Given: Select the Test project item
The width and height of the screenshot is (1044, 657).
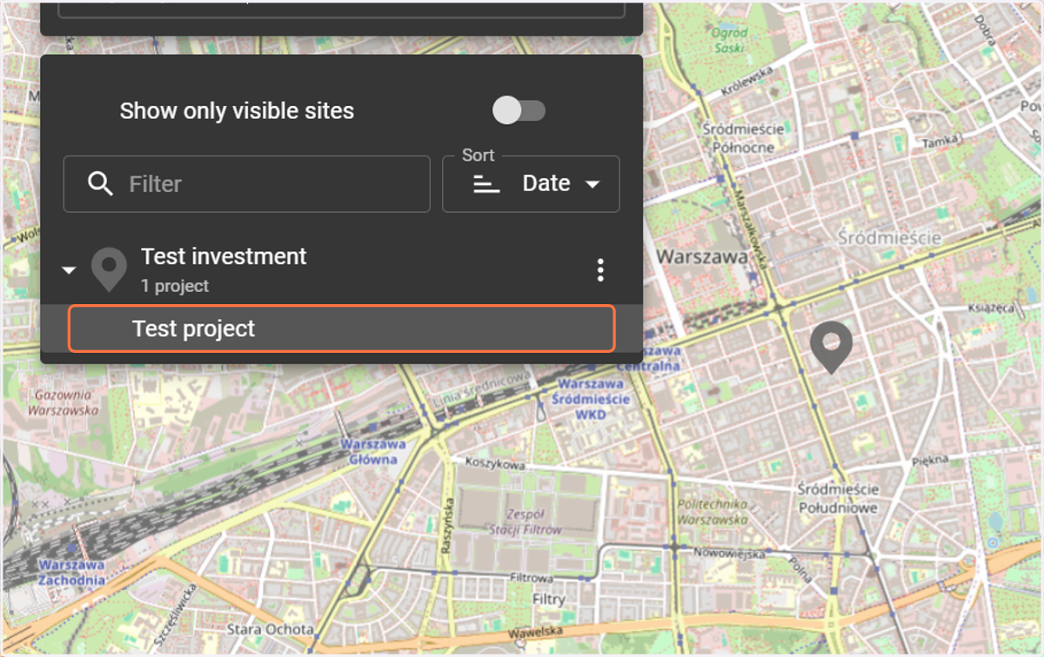Looking at the screenshot, I should (341, 328).
